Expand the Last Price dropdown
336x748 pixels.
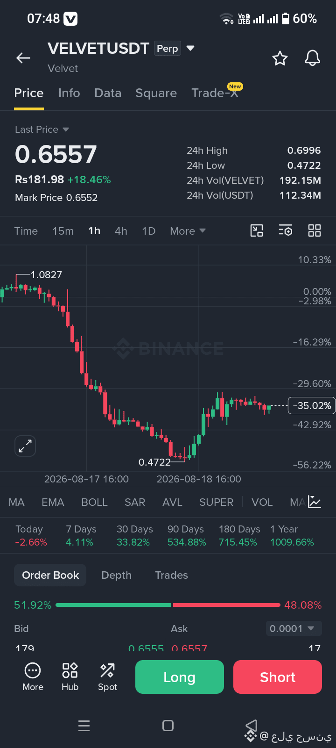tap(42, 129)
